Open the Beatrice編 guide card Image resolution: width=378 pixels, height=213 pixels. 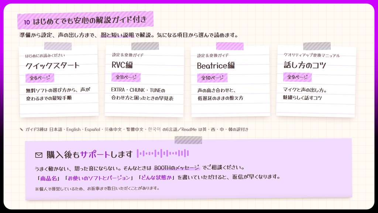(230, 81)
